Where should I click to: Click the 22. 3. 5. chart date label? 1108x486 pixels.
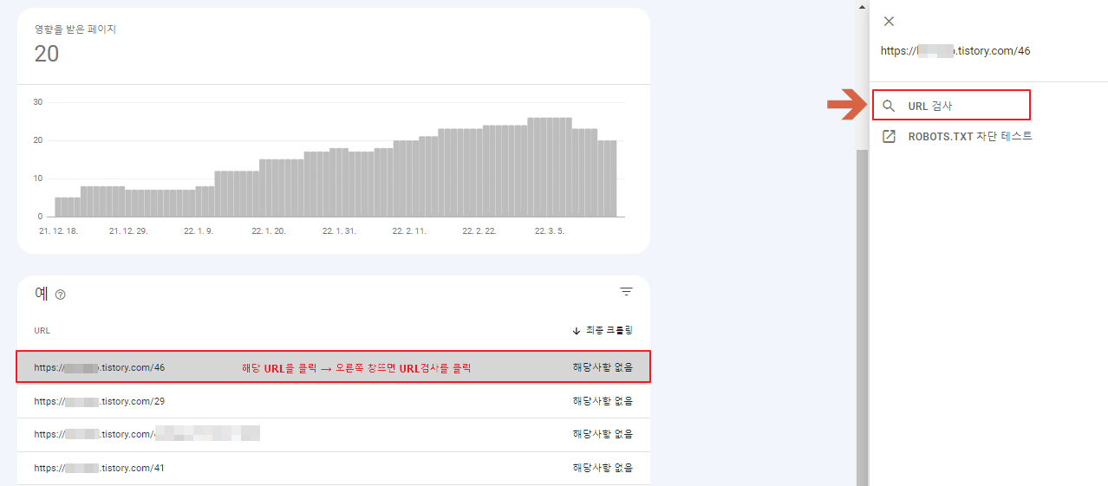coord(551,231)
